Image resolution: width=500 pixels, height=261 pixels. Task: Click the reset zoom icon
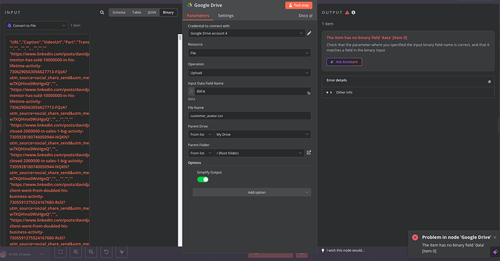pyautogui.click(x=107, y=252)
